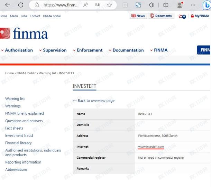This screenshot has width=211, height=187.
Task: Open the Bing chat sidebar icon
Action: coord(207,5)
